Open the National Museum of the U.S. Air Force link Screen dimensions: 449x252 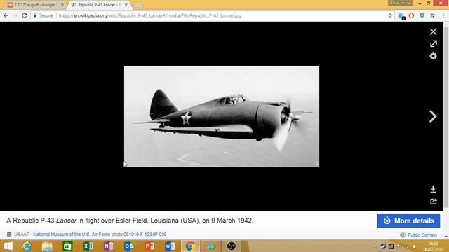click(x=72, y=234)
